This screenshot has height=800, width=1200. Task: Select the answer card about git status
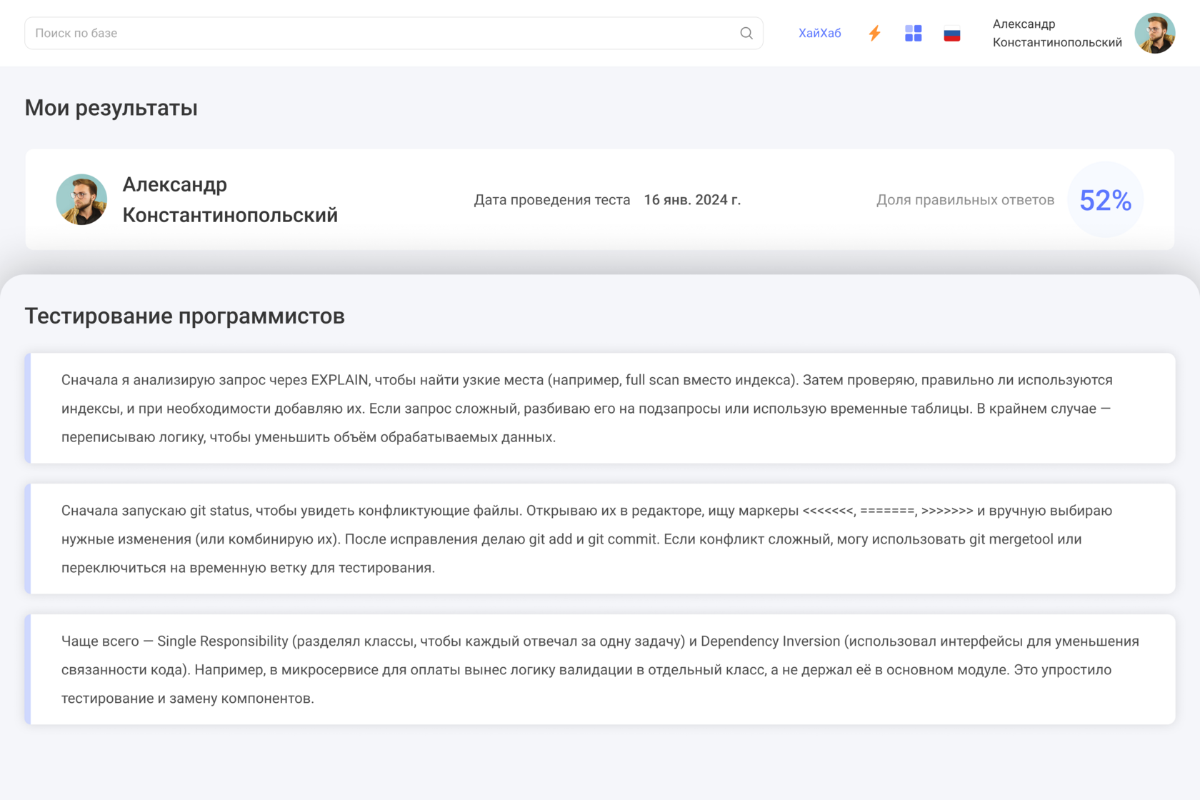[x=600, y=539]
